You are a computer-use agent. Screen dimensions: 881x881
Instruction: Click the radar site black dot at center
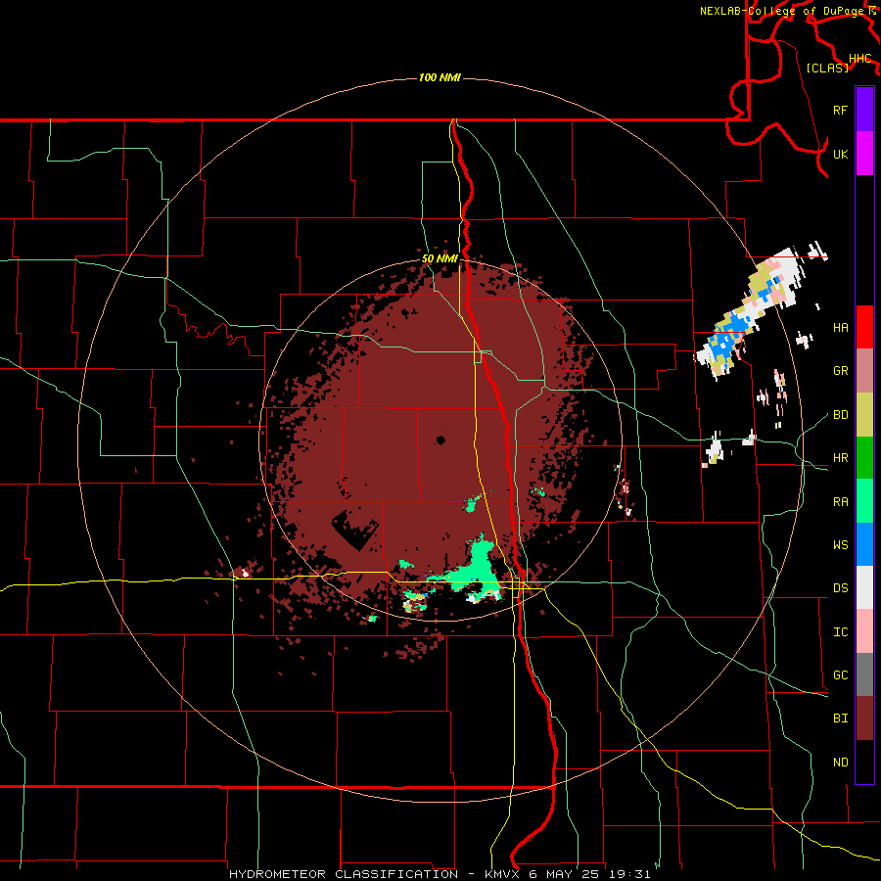pos(440,440)
